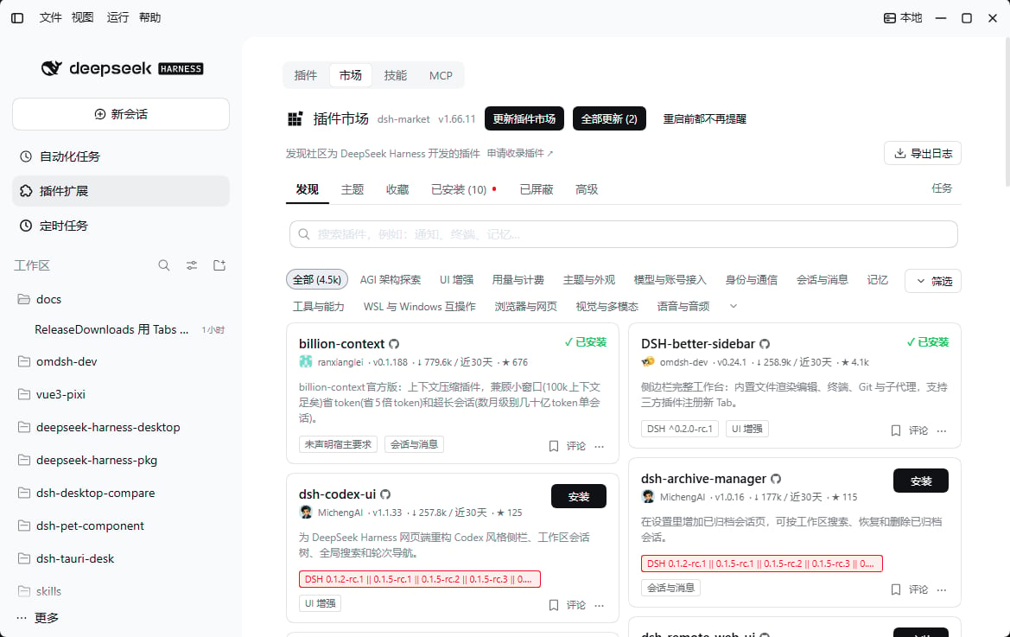Open the 任务 link at right
This screenshot has height=637, width=1010.
pos(942,188)
